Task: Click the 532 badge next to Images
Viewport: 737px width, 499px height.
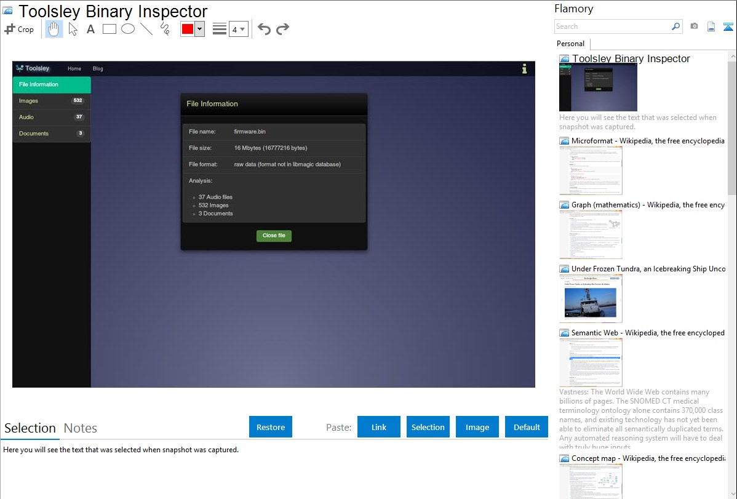Action: (x=78, y=101)
